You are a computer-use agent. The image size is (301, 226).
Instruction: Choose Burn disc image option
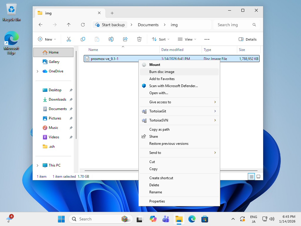[x=162, y=72]
